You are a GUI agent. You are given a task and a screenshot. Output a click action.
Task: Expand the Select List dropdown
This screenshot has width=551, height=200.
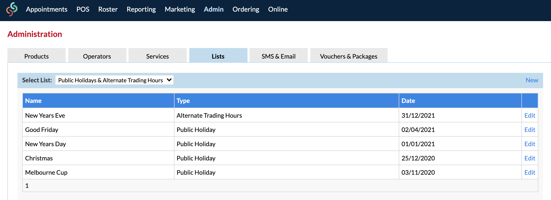click(114, 80)
